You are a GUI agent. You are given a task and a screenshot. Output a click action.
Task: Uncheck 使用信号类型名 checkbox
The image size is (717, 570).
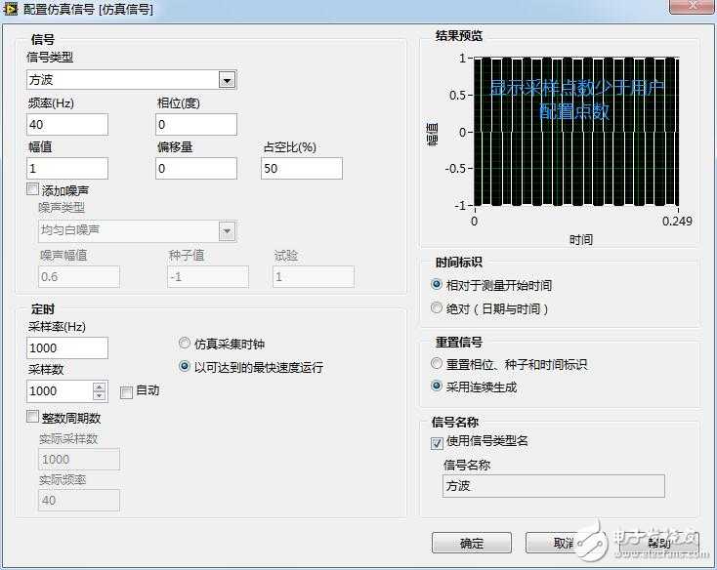coord(438,443)
